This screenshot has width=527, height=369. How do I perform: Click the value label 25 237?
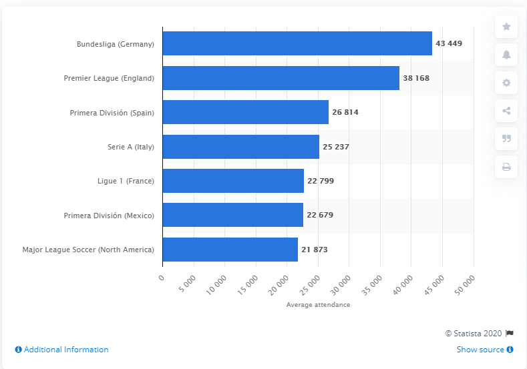click(336, 147)
